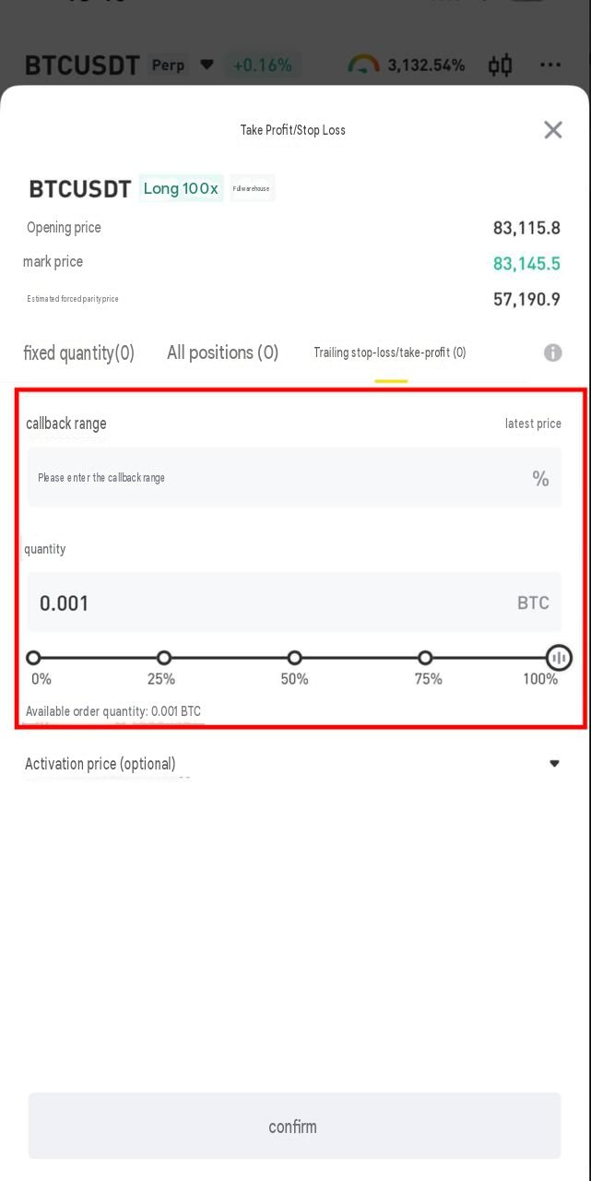Set quantity slider to 25%
The height and width of the screenshot is (1181, 591).
coord(164,658)
